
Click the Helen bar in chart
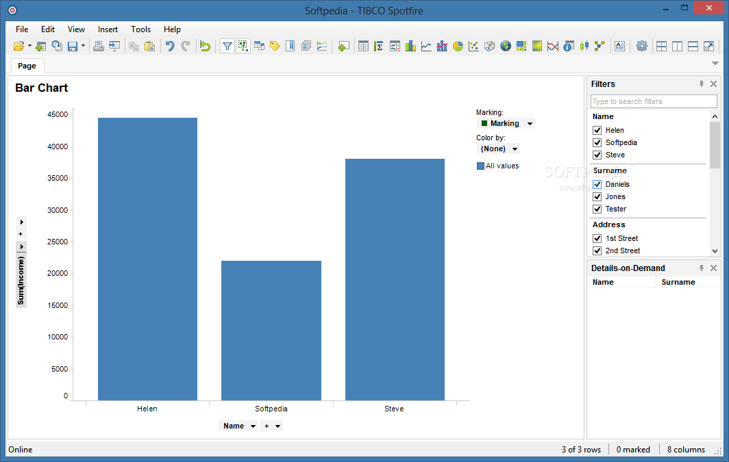[147, 259]
